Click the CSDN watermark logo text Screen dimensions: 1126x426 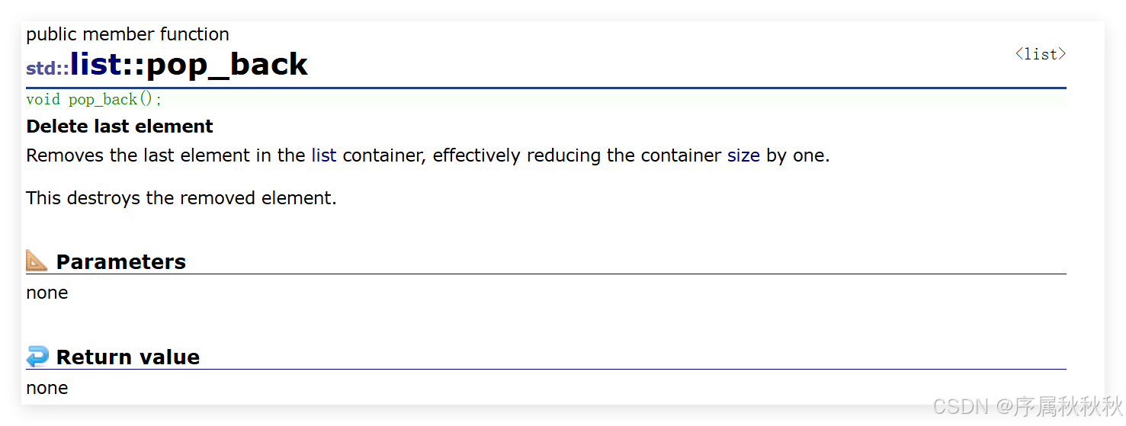[959, 405]
